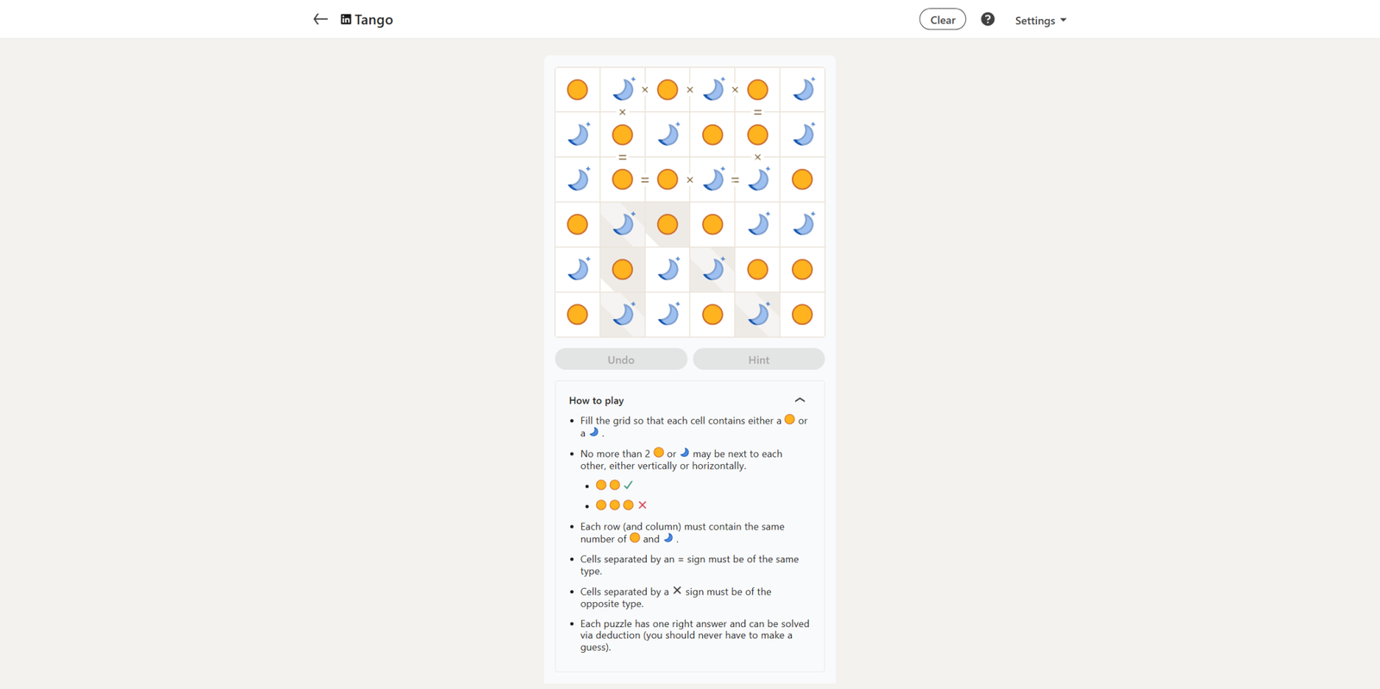Toggle the sun cell in row four, third column

pyautogui.click(x=668, y=225)
